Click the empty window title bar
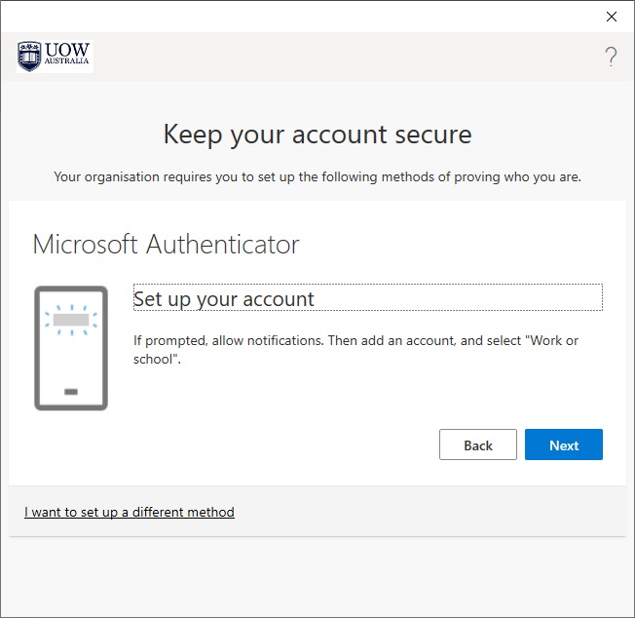 click(x=292, y=17)
